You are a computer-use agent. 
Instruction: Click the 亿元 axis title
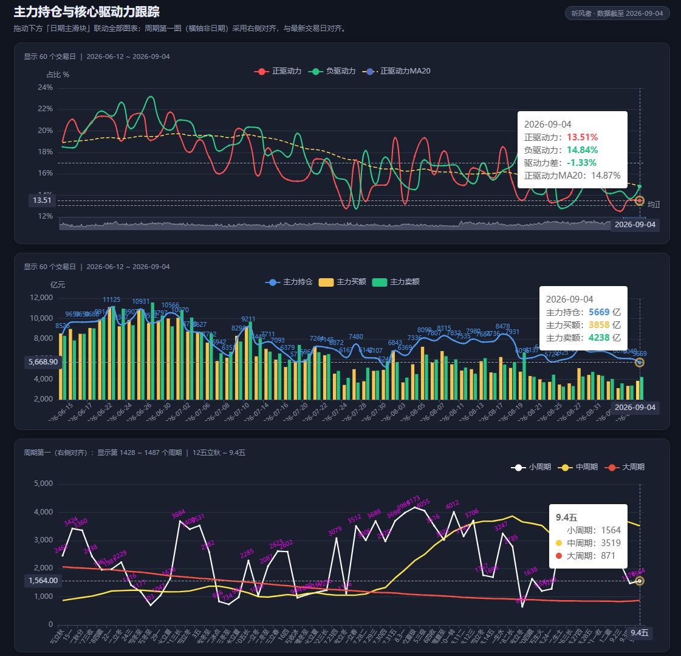58,285
